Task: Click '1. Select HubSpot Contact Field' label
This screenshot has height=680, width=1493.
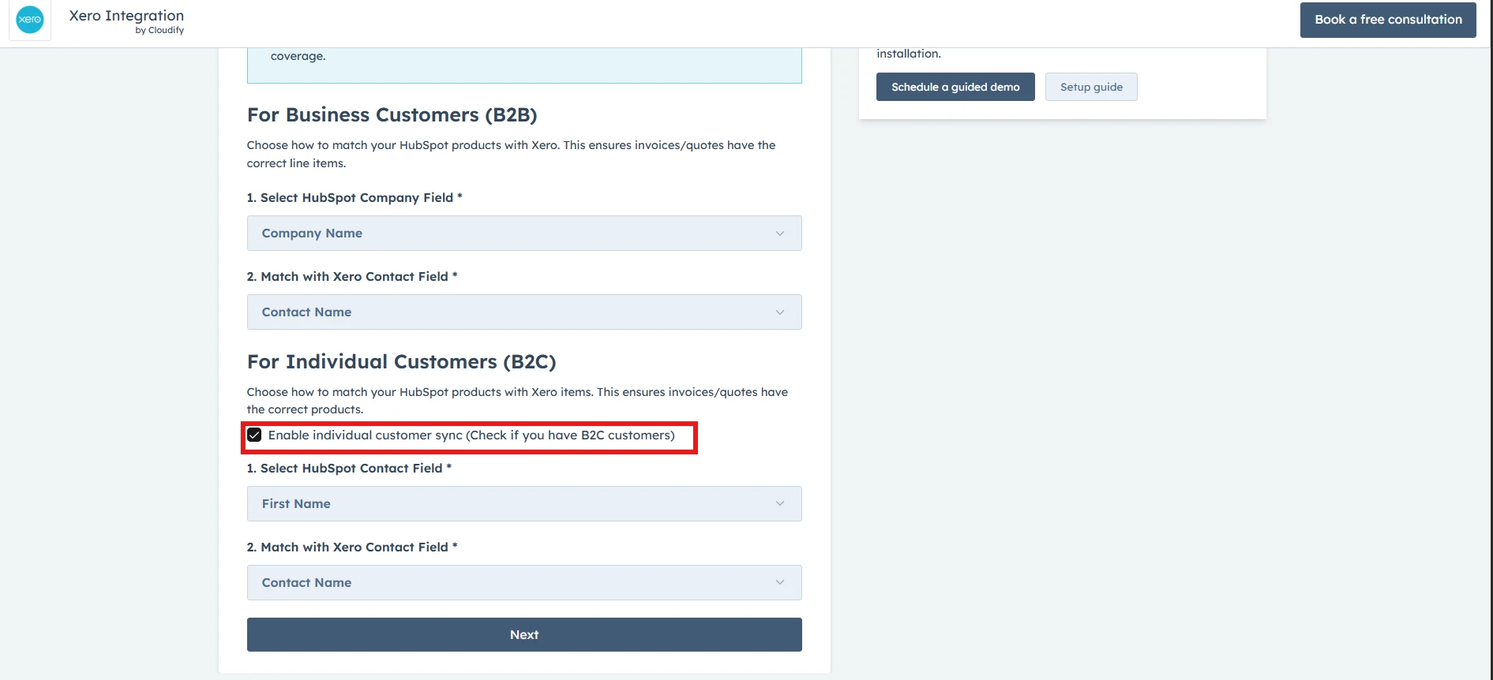Action: tap(349, 469)
